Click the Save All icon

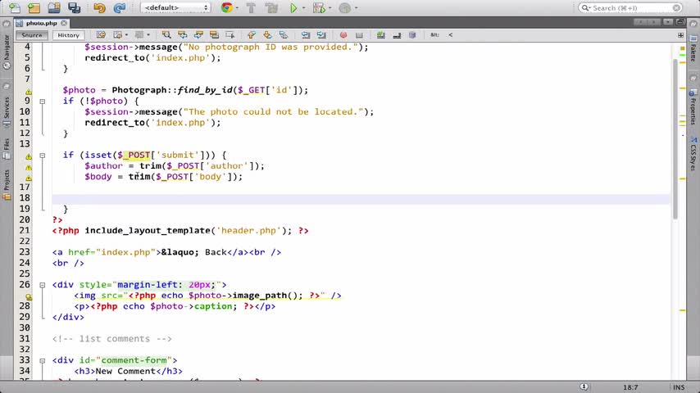[74, 7]
